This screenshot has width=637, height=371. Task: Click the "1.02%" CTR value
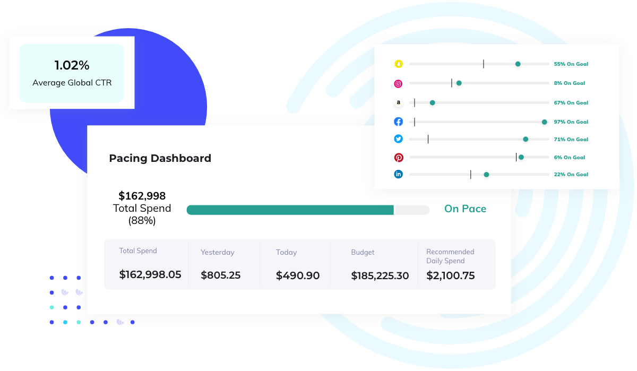72,65
